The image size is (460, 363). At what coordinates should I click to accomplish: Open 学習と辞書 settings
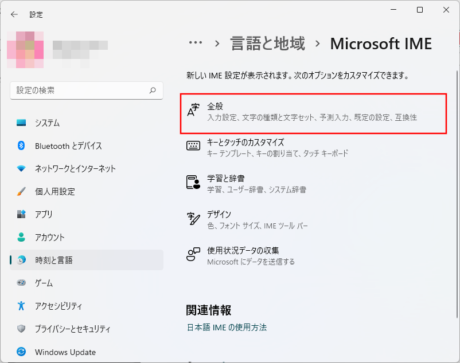click(x=313, y=184)
